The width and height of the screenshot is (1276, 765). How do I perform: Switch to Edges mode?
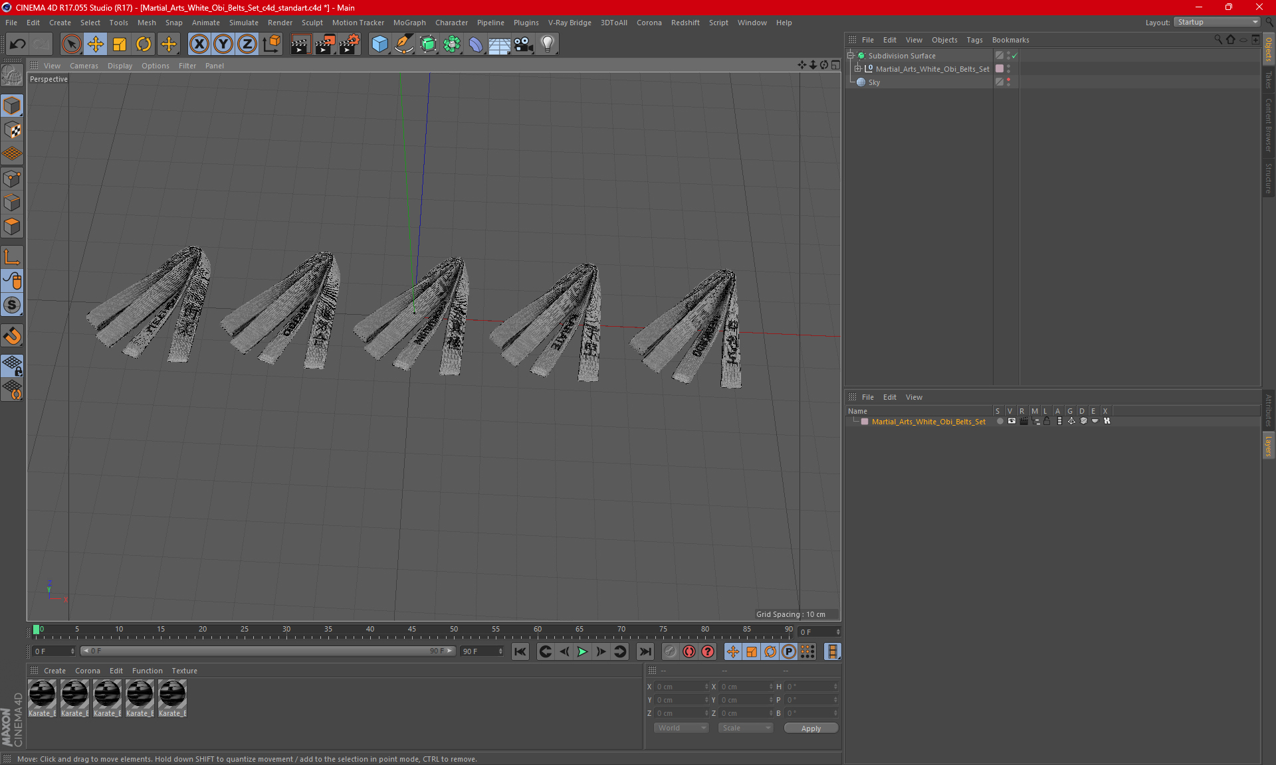(x=12, y=203)
